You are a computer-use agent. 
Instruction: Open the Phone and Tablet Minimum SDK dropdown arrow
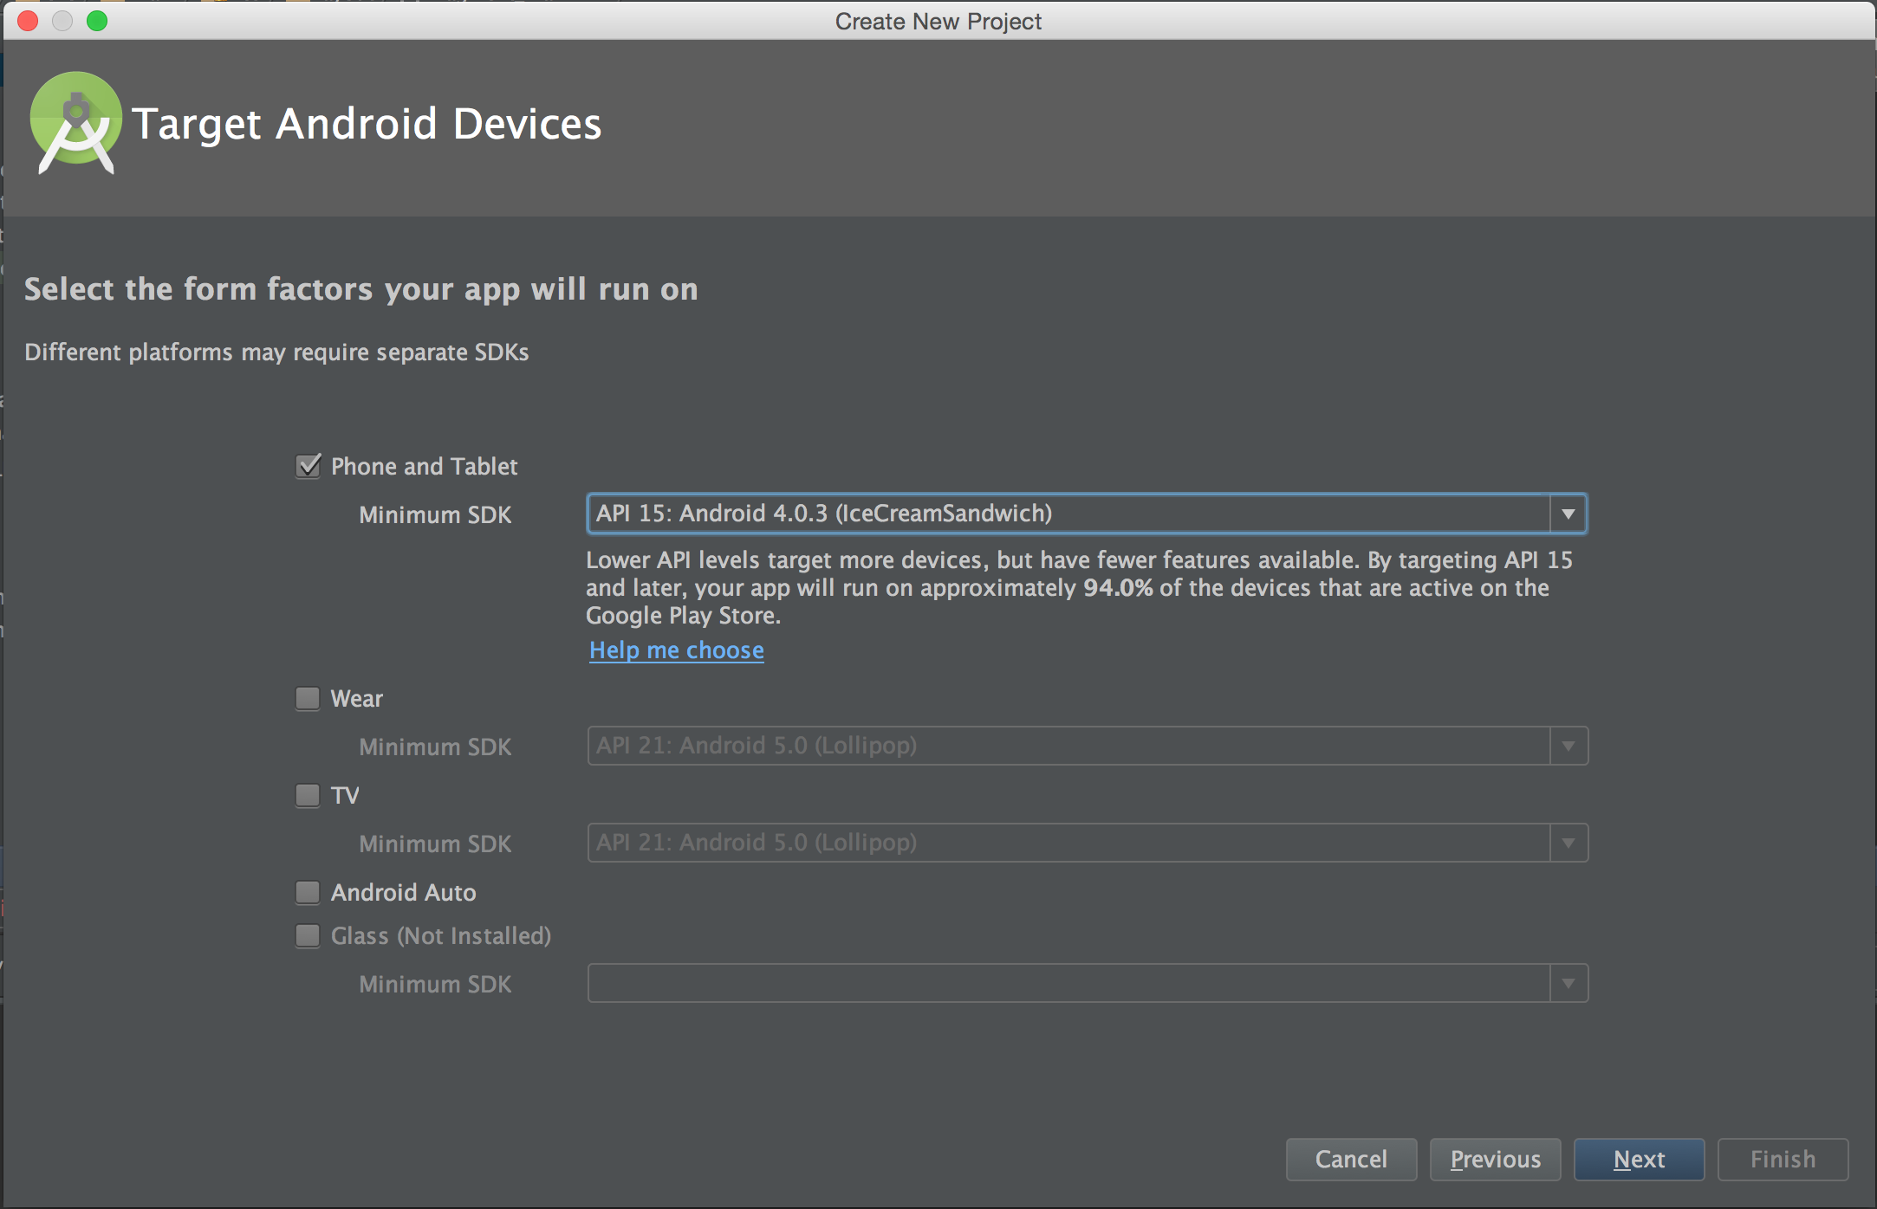pos(1568,514)
